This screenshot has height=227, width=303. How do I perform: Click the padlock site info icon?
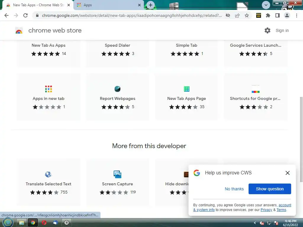pos(37,15)
